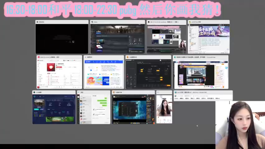Screen dimensions: 265x149
Task: Click the orange Douyu client title icon
Action: point(114,92)
